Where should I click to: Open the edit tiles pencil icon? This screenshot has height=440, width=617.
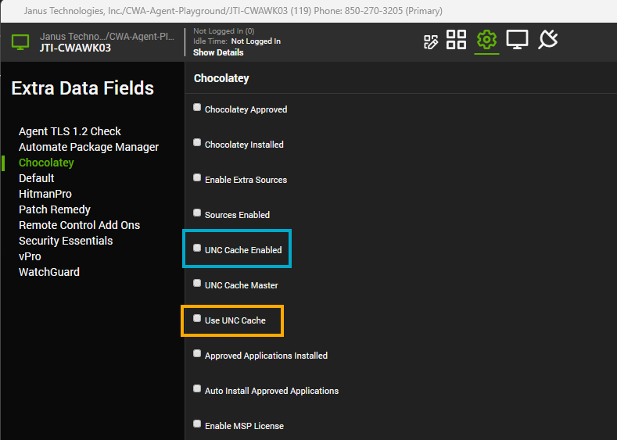point(430,41)
